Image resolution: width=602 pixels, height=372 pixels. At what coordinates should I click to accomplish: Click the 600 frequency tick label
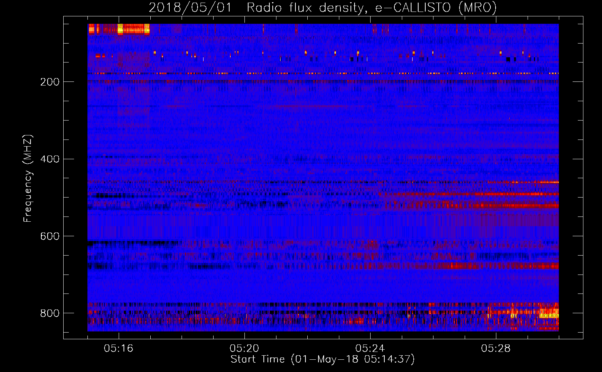pyautogui.click(x=50, y=237)
